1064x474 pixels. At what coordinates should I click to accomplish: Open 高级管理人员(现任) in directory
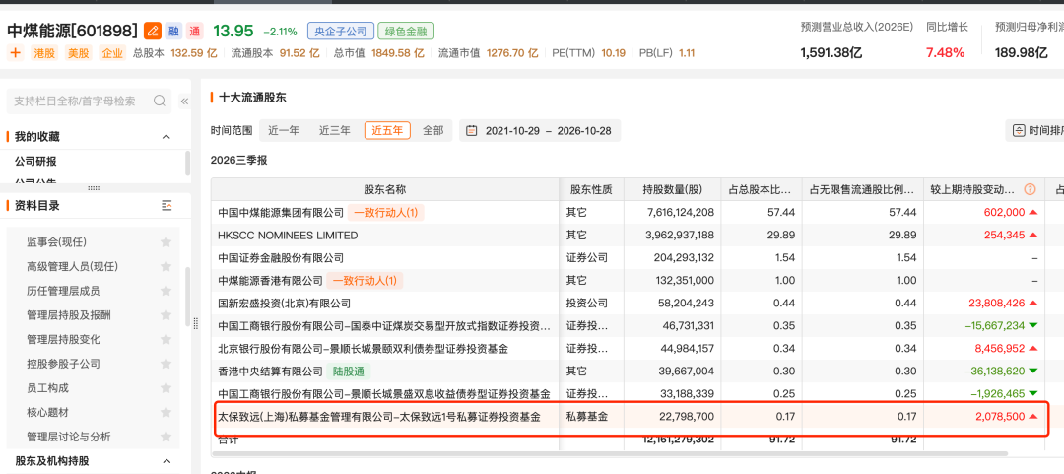[x=73, y=266]
